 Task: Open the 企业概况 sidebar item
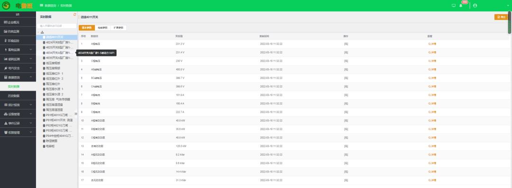pos(18,22)
